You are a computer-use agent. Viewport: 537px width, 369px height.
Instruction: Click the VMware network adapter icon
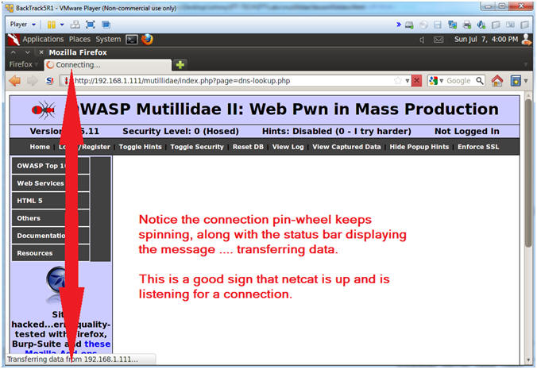[453, 25]
